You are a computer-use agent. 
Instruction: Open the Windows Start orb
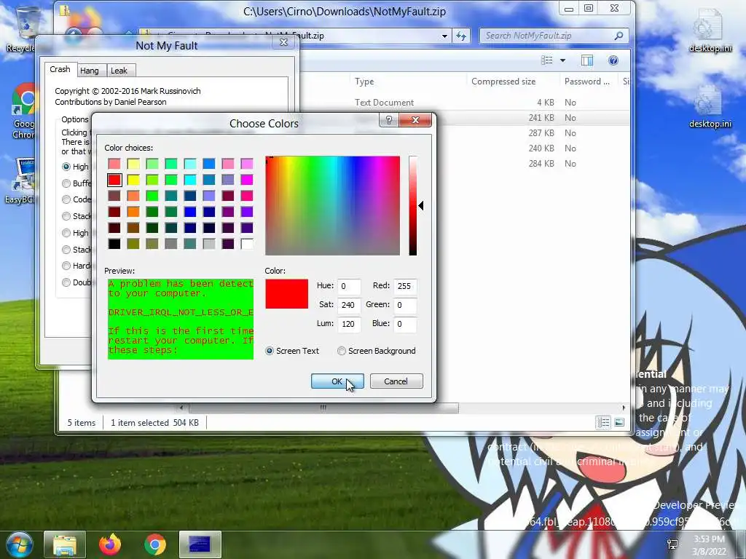18,544
